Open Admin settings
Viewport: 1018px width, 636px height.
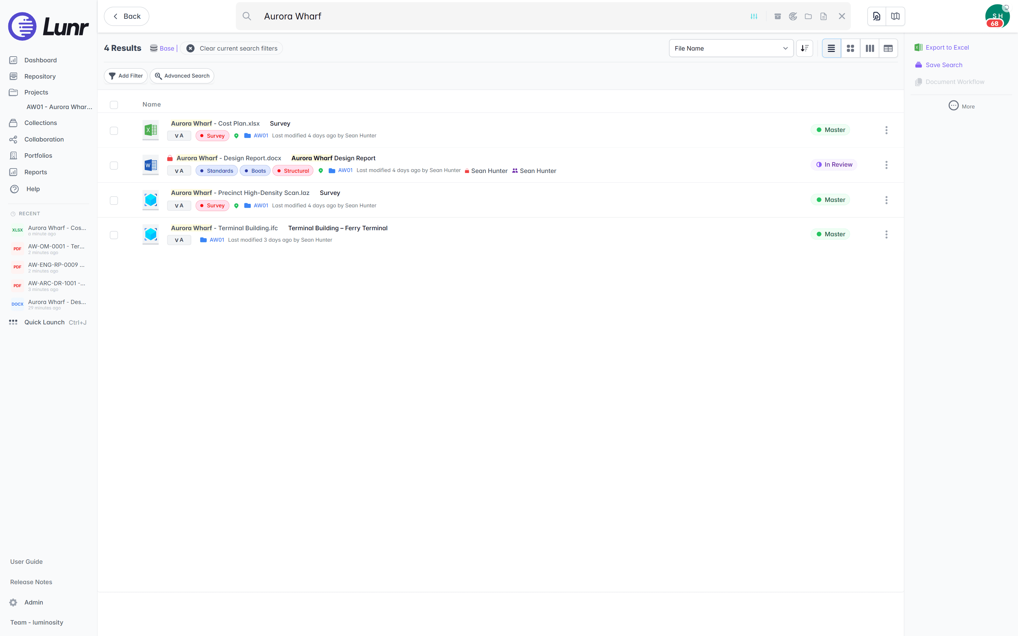coord(26,602)
